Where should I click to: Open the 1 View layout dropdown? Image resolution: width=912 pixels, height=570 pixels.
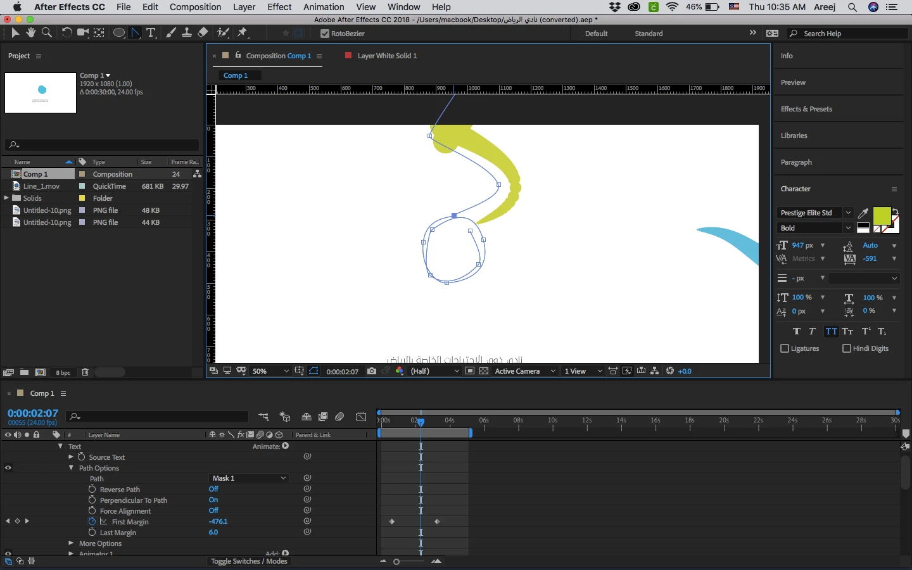[x=583, y=371]
